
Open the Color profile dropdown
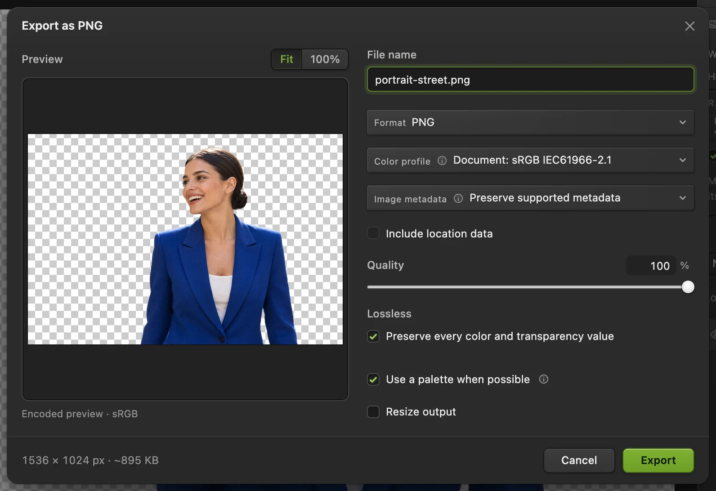(x=531, y=160)
